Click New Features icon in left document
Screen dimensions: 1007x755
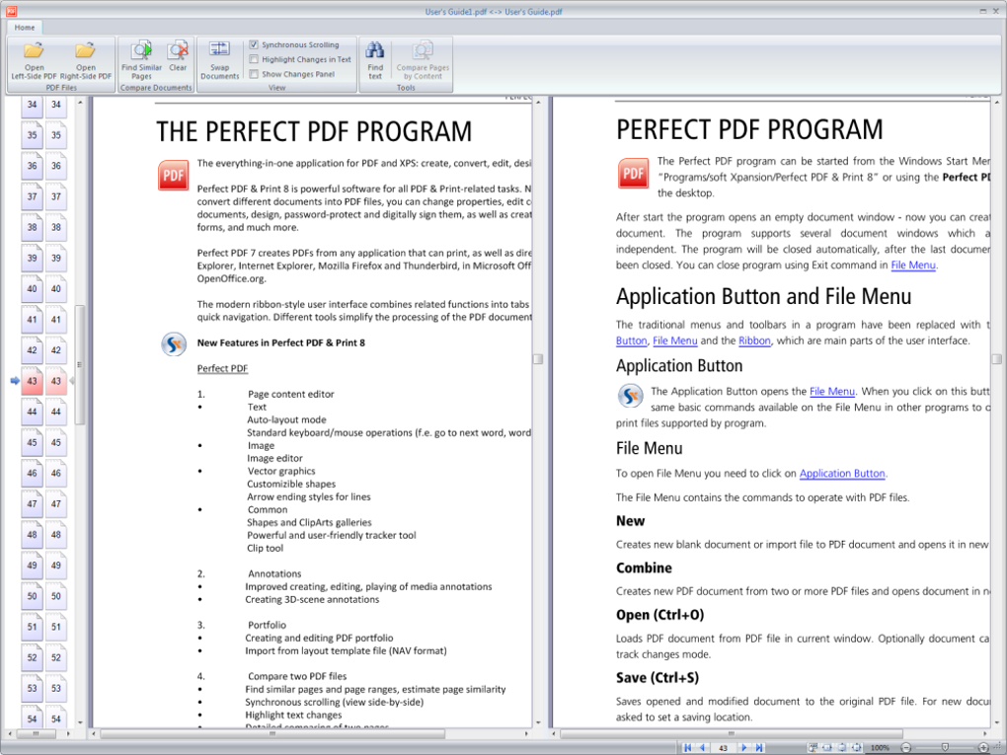174,344
